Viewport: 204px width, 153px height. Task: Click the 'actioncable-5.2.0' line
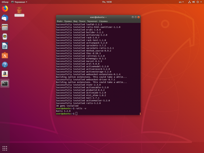point(82,87)
